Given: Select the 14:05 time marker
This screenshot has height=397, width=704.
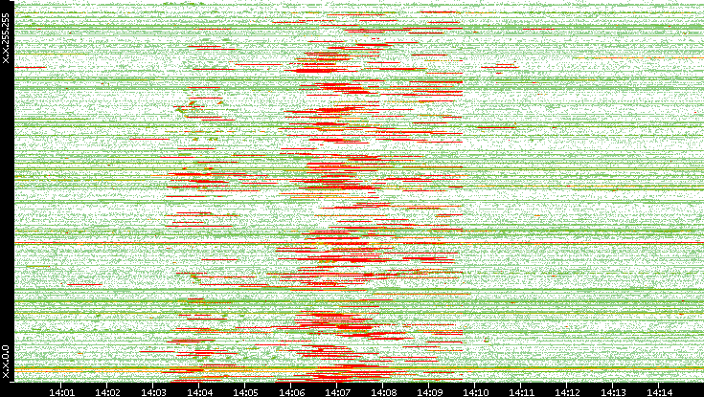Looking at the screenshot, I should [245, 390].
